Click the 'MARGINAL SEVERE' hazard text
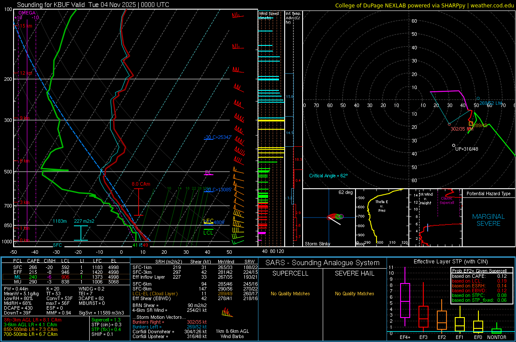The image size is (516, 342). [x=488, y=220]
